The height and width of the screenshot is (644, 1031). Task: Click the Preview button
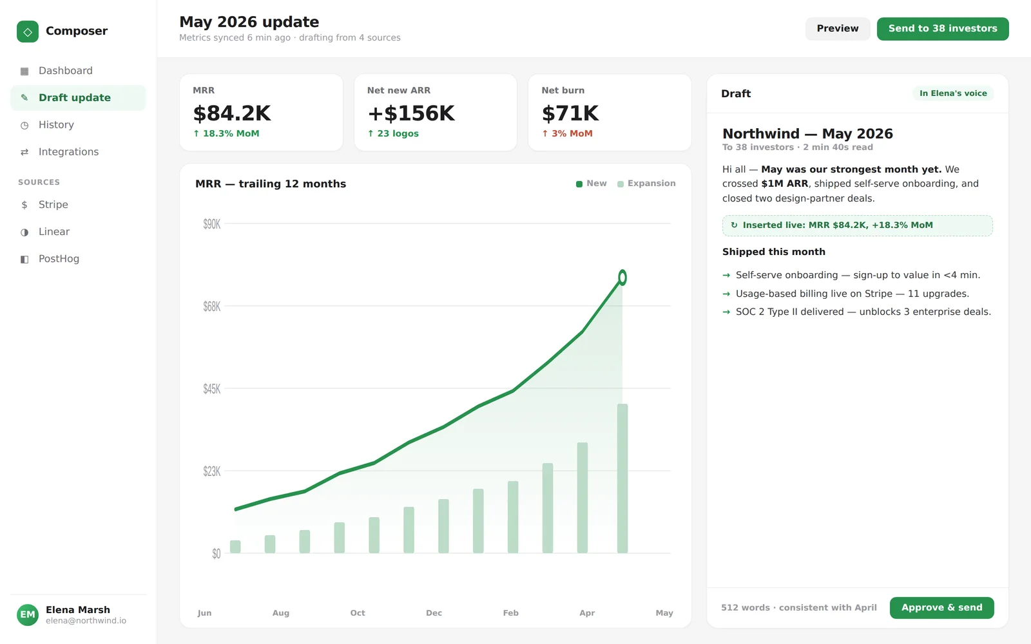coord(838,28)
